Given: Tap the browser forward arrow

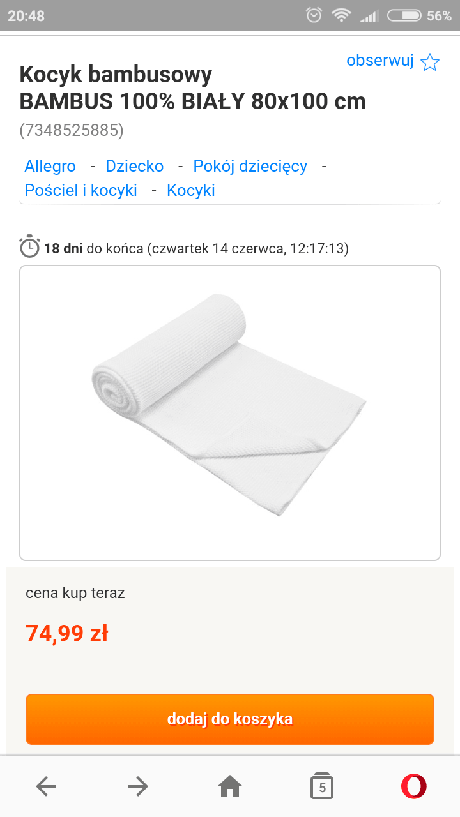Looking at the screenshot, I should 137,786.
